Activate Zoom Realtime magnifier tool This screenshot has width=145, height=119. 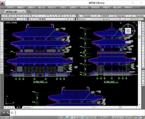[49, 16]
